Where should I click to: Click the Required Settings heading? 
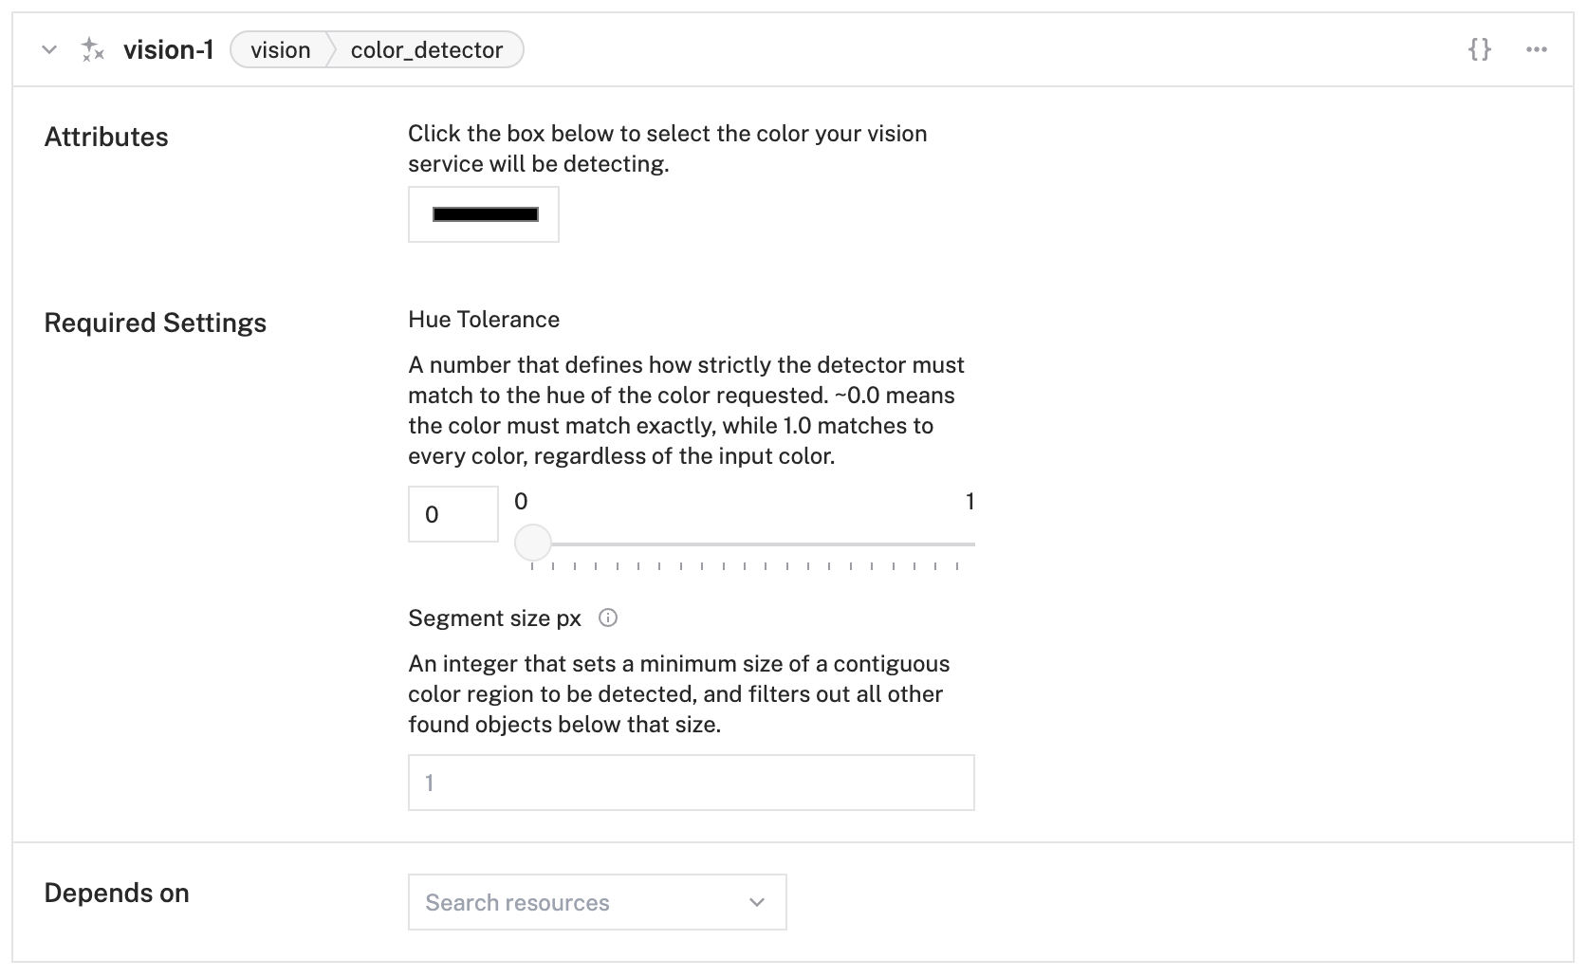[x=156, y=323]
